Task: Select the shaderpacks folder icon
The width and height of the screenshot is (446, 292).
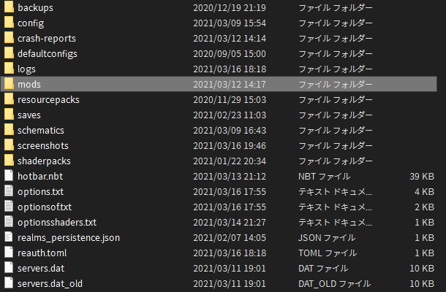Action: click(9, 161)
